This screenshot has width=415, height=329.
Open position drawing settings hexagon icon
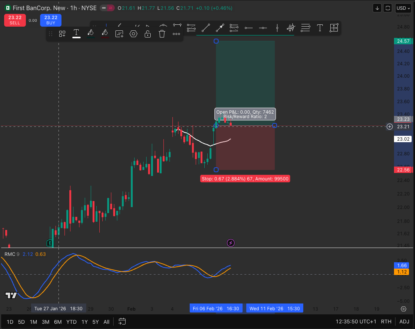pyautogui.click(x=133, y=34)
